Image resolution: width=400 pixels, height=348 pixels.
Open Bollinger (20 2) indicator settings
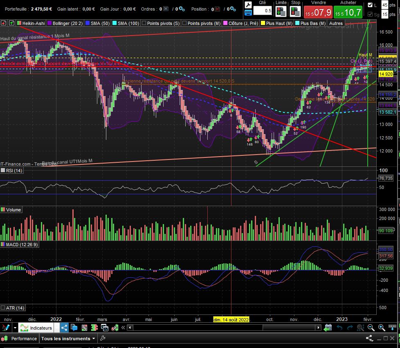click(65, 23)
